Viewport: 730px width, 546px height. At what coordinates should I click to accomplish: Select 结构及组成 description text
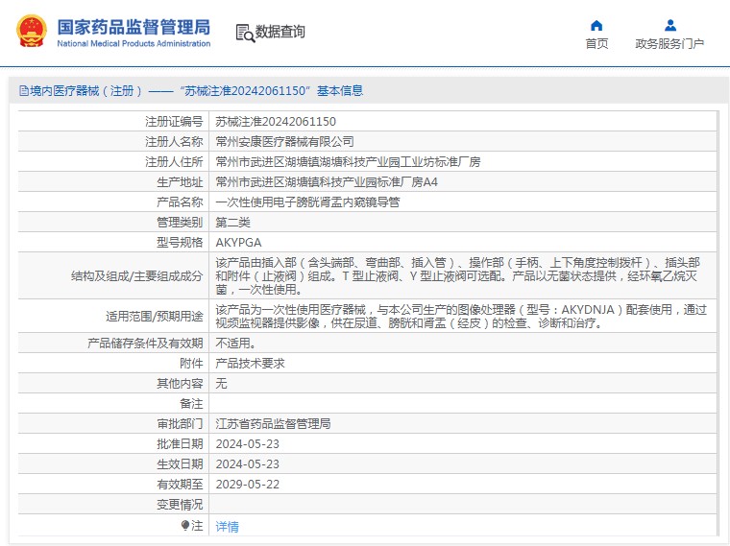coord(457,275)
